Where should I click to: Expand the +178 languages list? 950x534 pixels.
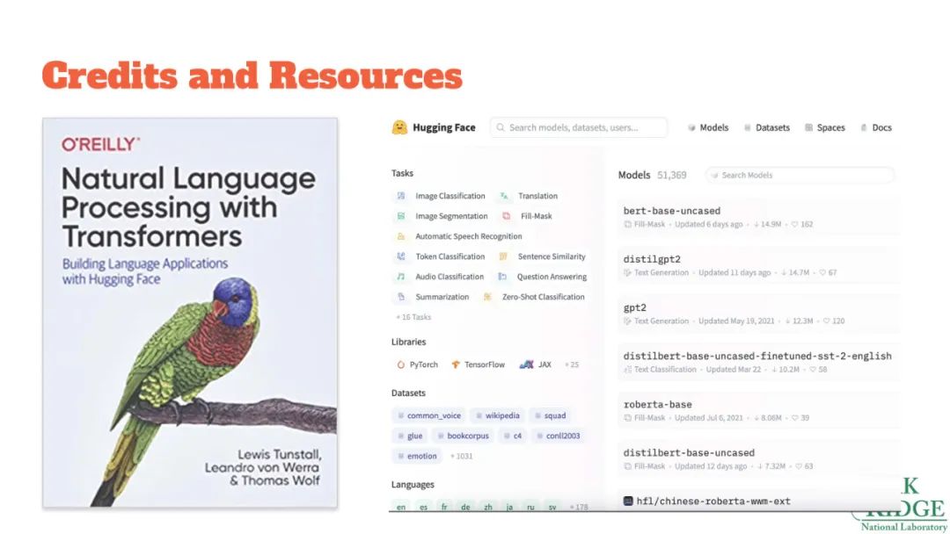point(579,507)
